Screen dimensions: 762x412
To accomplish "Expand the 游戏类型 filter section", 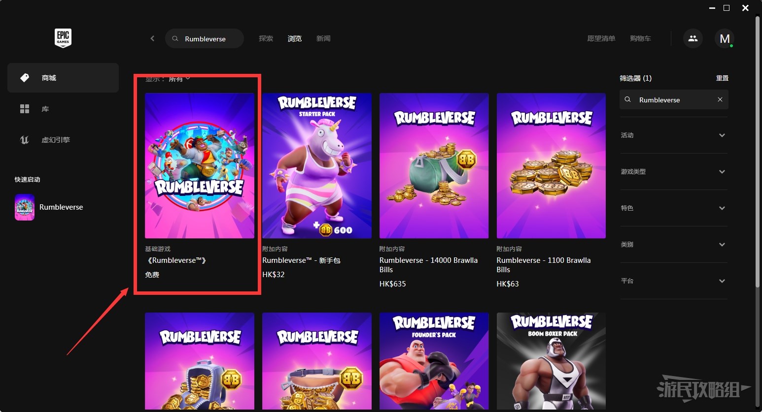I will (674, 172).
